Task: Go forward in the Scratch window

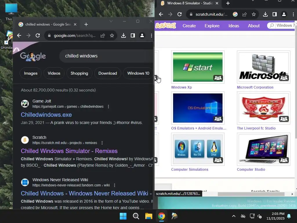Action: pyautogui.click(x=170, y=14)
